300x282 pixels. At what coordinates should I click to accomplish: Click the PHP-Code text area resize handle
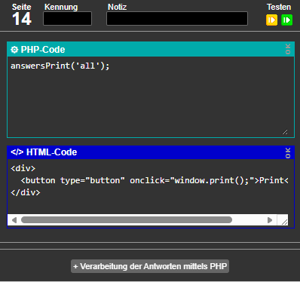pyautogui.click(x=285, y=132)
